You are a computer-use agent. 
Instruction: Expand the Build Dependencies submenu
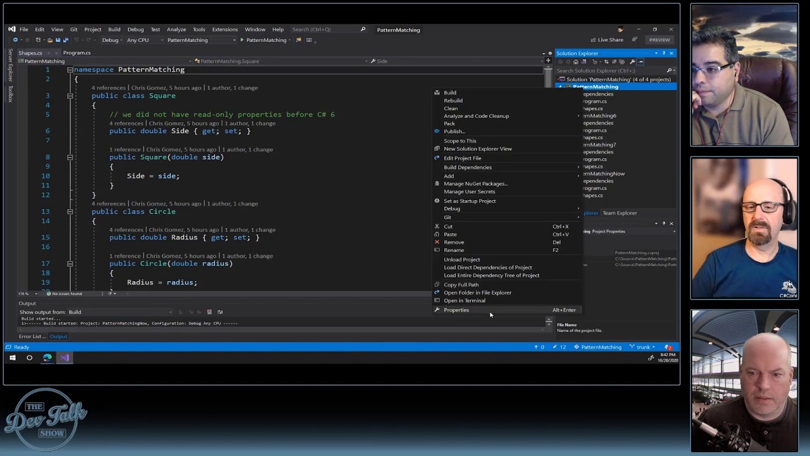506,167
